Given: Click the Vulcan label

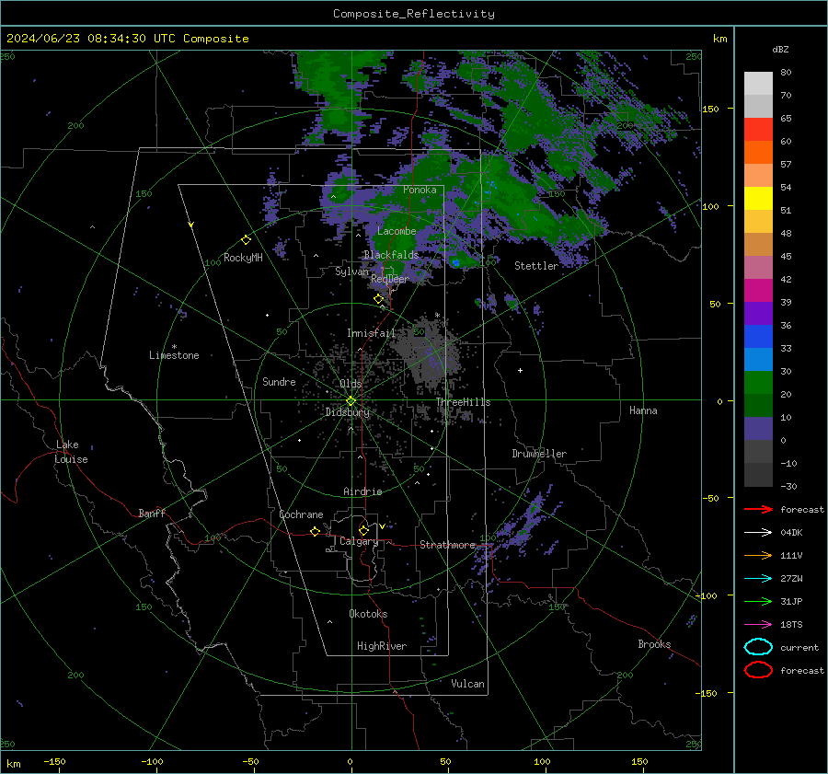Looking at the screenshot, I should tap(467, 684).
